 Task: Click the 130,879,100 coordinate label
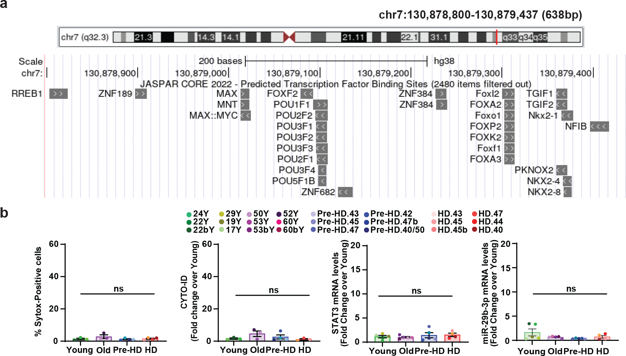pyautogui.click(x=292, y=73)
